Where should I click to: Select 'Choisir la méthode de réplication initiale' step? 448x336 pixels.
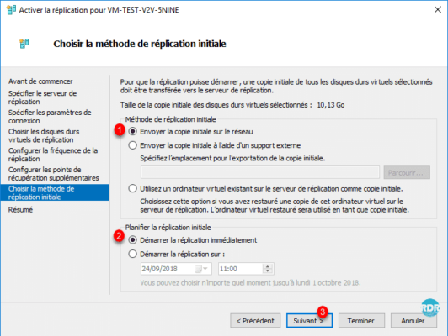55,192
